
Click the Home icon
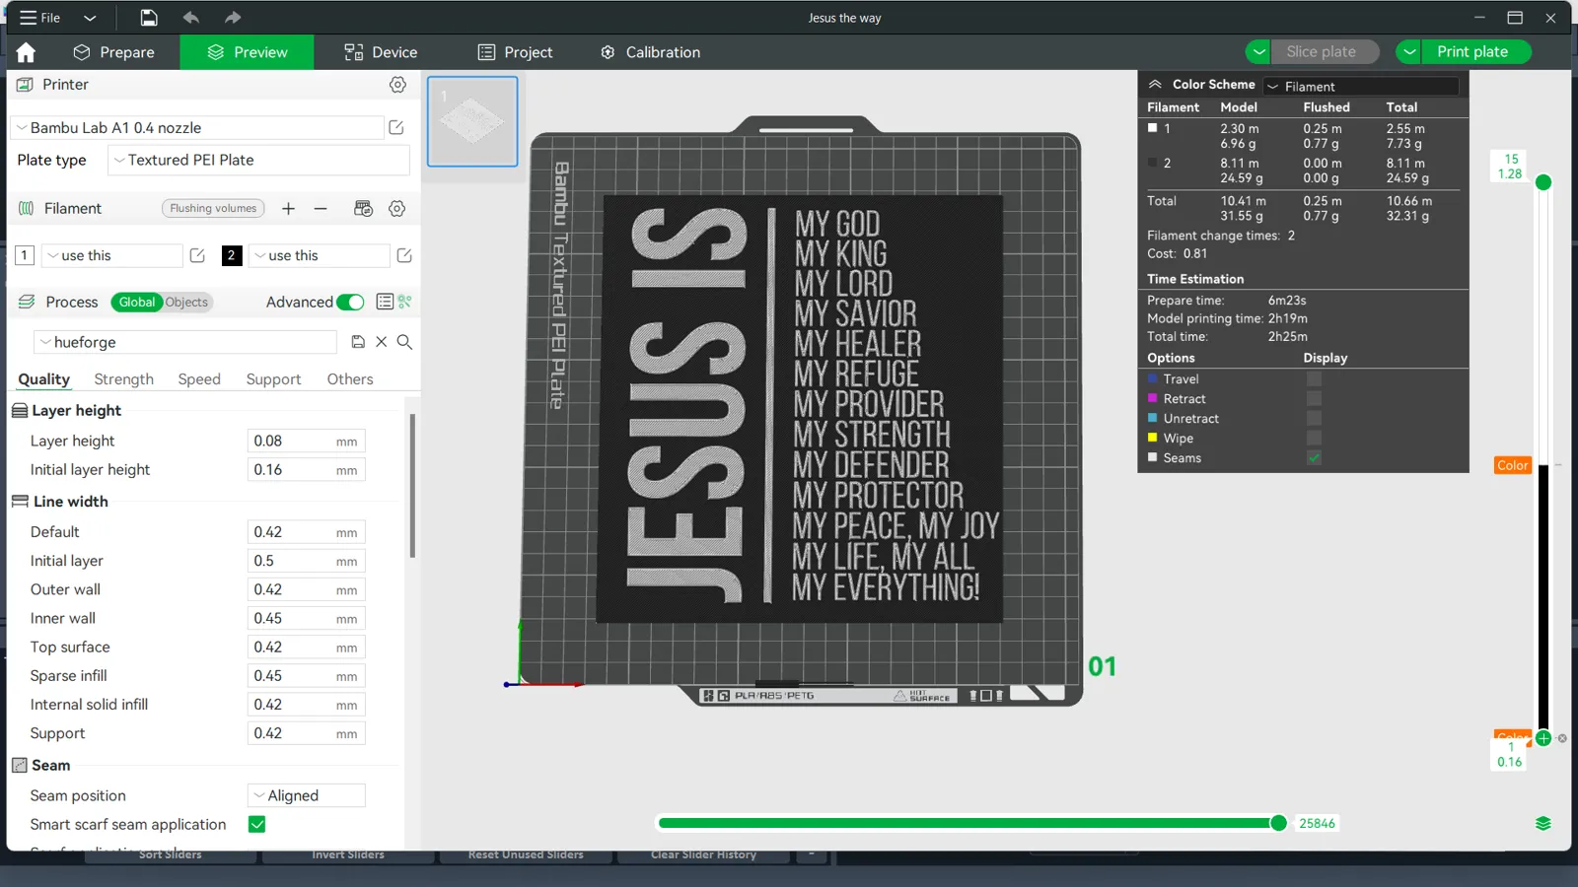[x=26, y=52]
